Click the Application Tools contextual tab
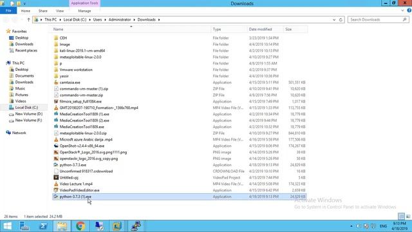 pos(84,3)
